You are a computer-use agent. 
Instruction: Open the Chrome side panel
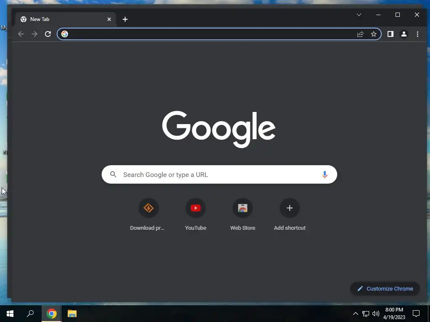(390, 34)
